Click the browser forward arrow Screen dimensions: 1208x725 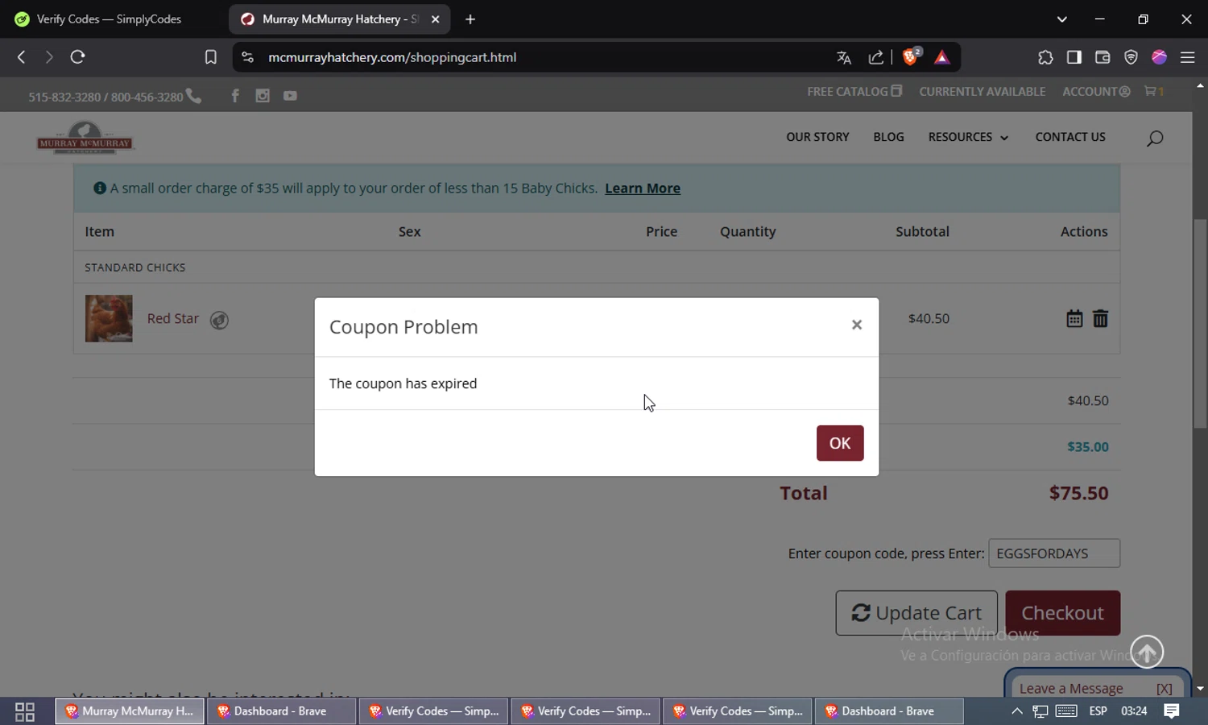[x=49, y=57]
